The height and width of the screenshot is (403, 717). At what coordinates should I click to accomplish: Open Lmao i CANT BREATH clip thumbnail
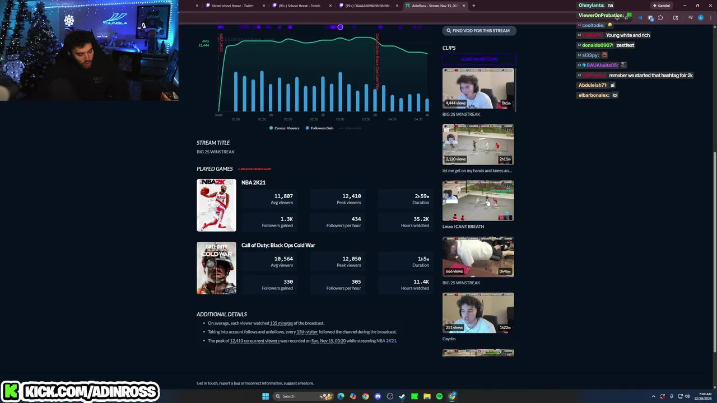coord(478,200)
